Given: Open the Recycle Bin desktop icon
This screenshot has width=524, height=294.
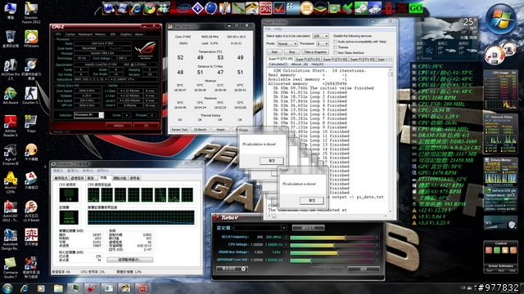Looking at the screenshot, I should 11,39.
